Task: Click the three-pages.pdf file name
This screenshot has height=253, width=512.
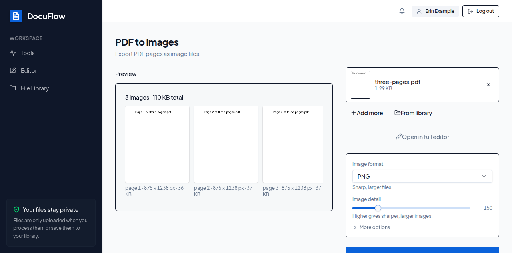Action: [398, 82]
